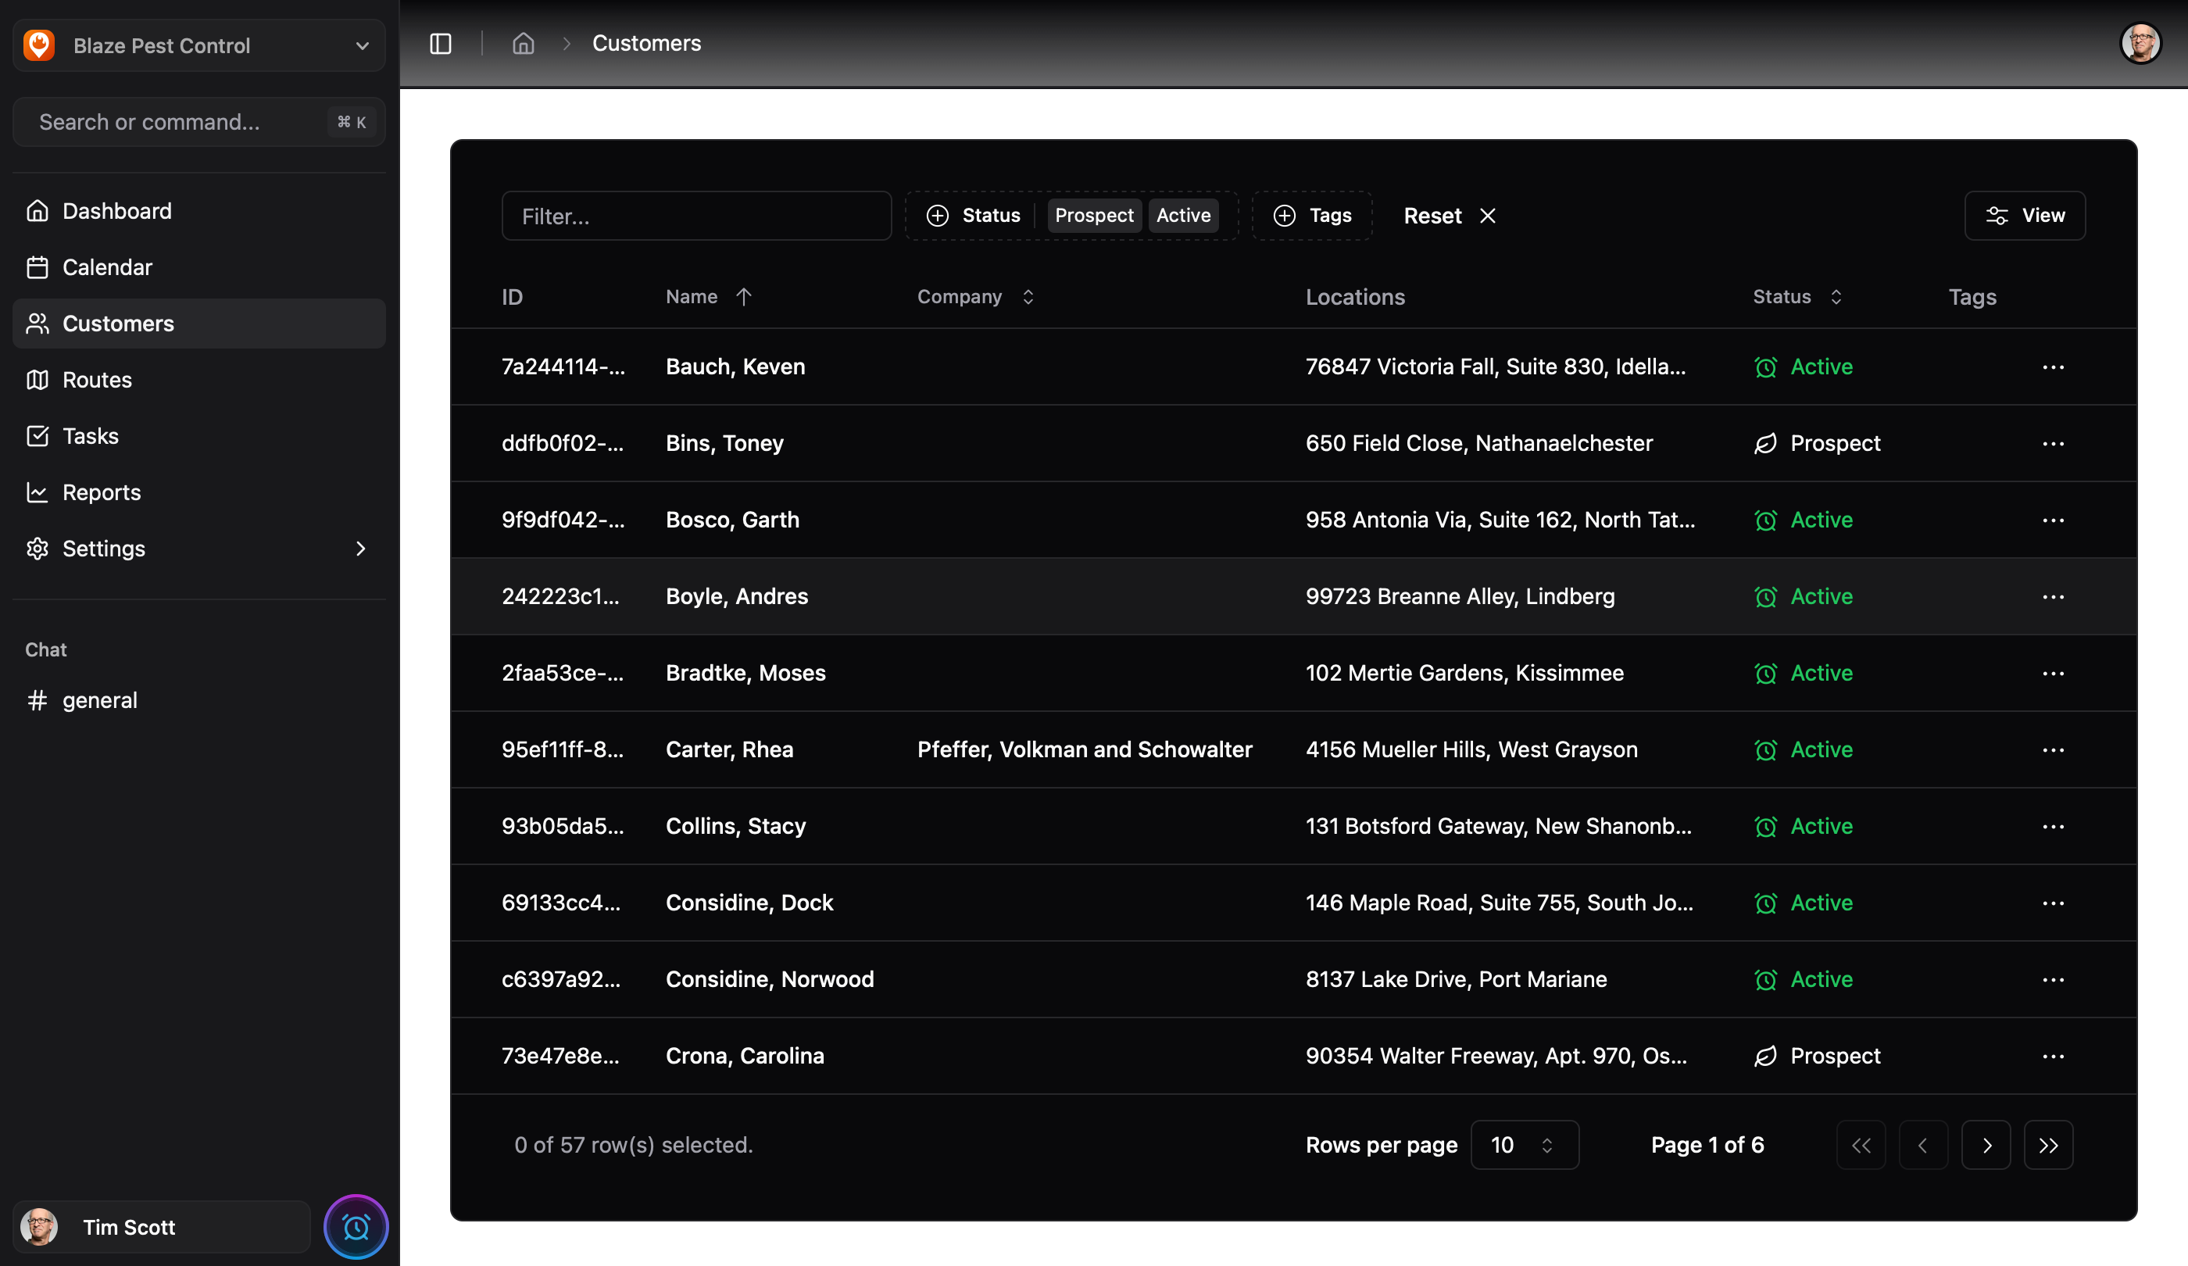This screenshot has width=2188, height=1266.
Task: Open the Blaze Pest Control workspace dropdown
Action: (198, 45)
